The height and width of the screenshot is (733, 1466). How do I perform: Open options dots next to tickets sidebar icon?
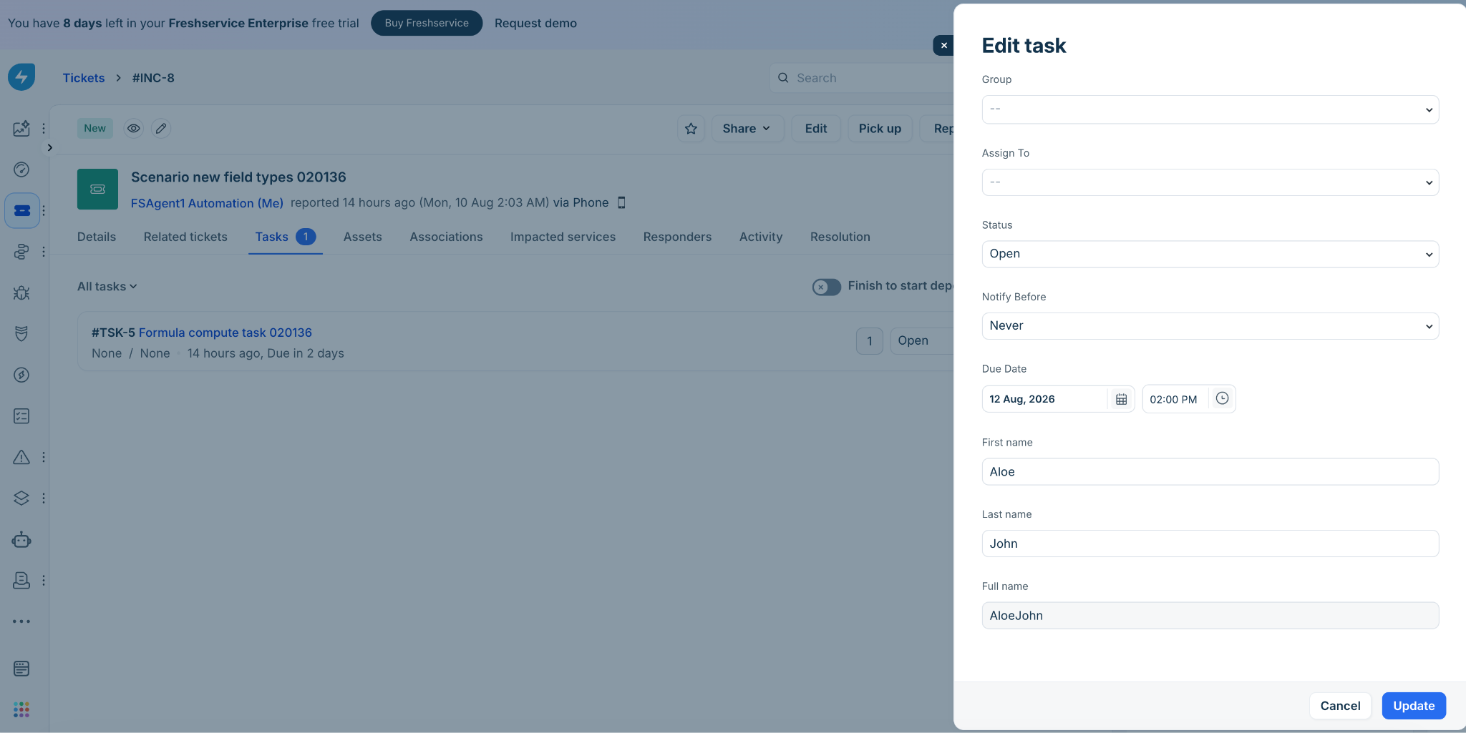pyautogui.click(x=44, y=211)
